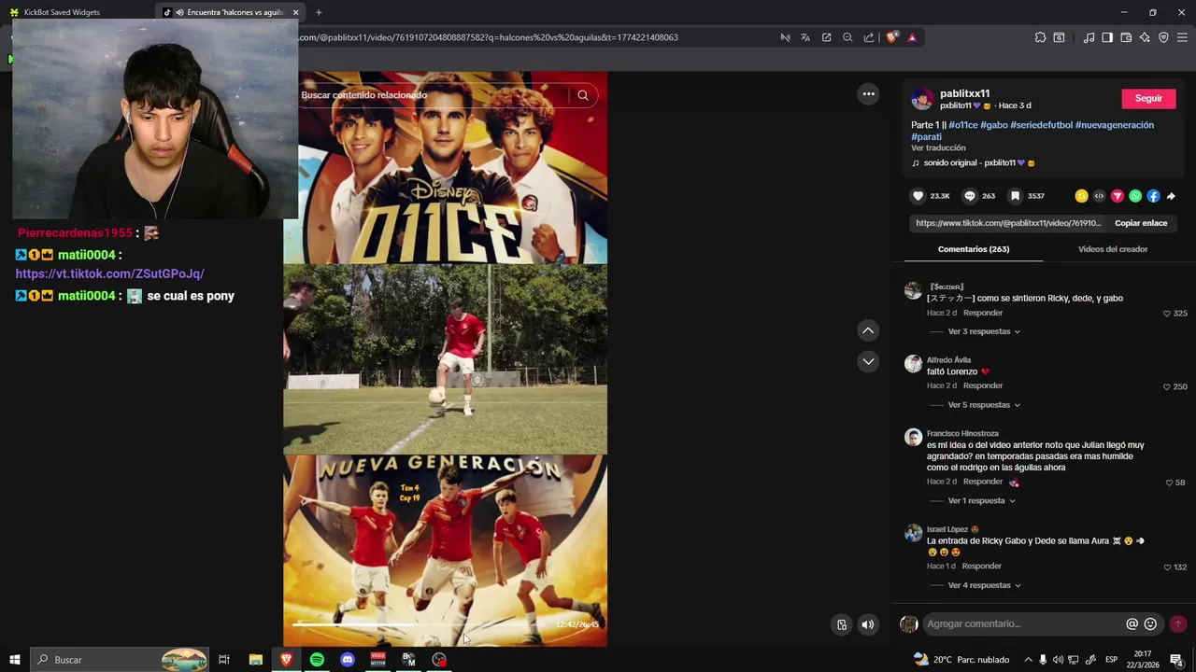
Task: Open the Windows Start menu
Action: tap(15, 660)
